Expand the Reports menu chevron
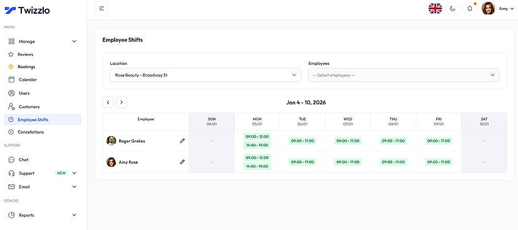Screen dimensions: 518x230 pyautogui.click(x=75, y=215)
